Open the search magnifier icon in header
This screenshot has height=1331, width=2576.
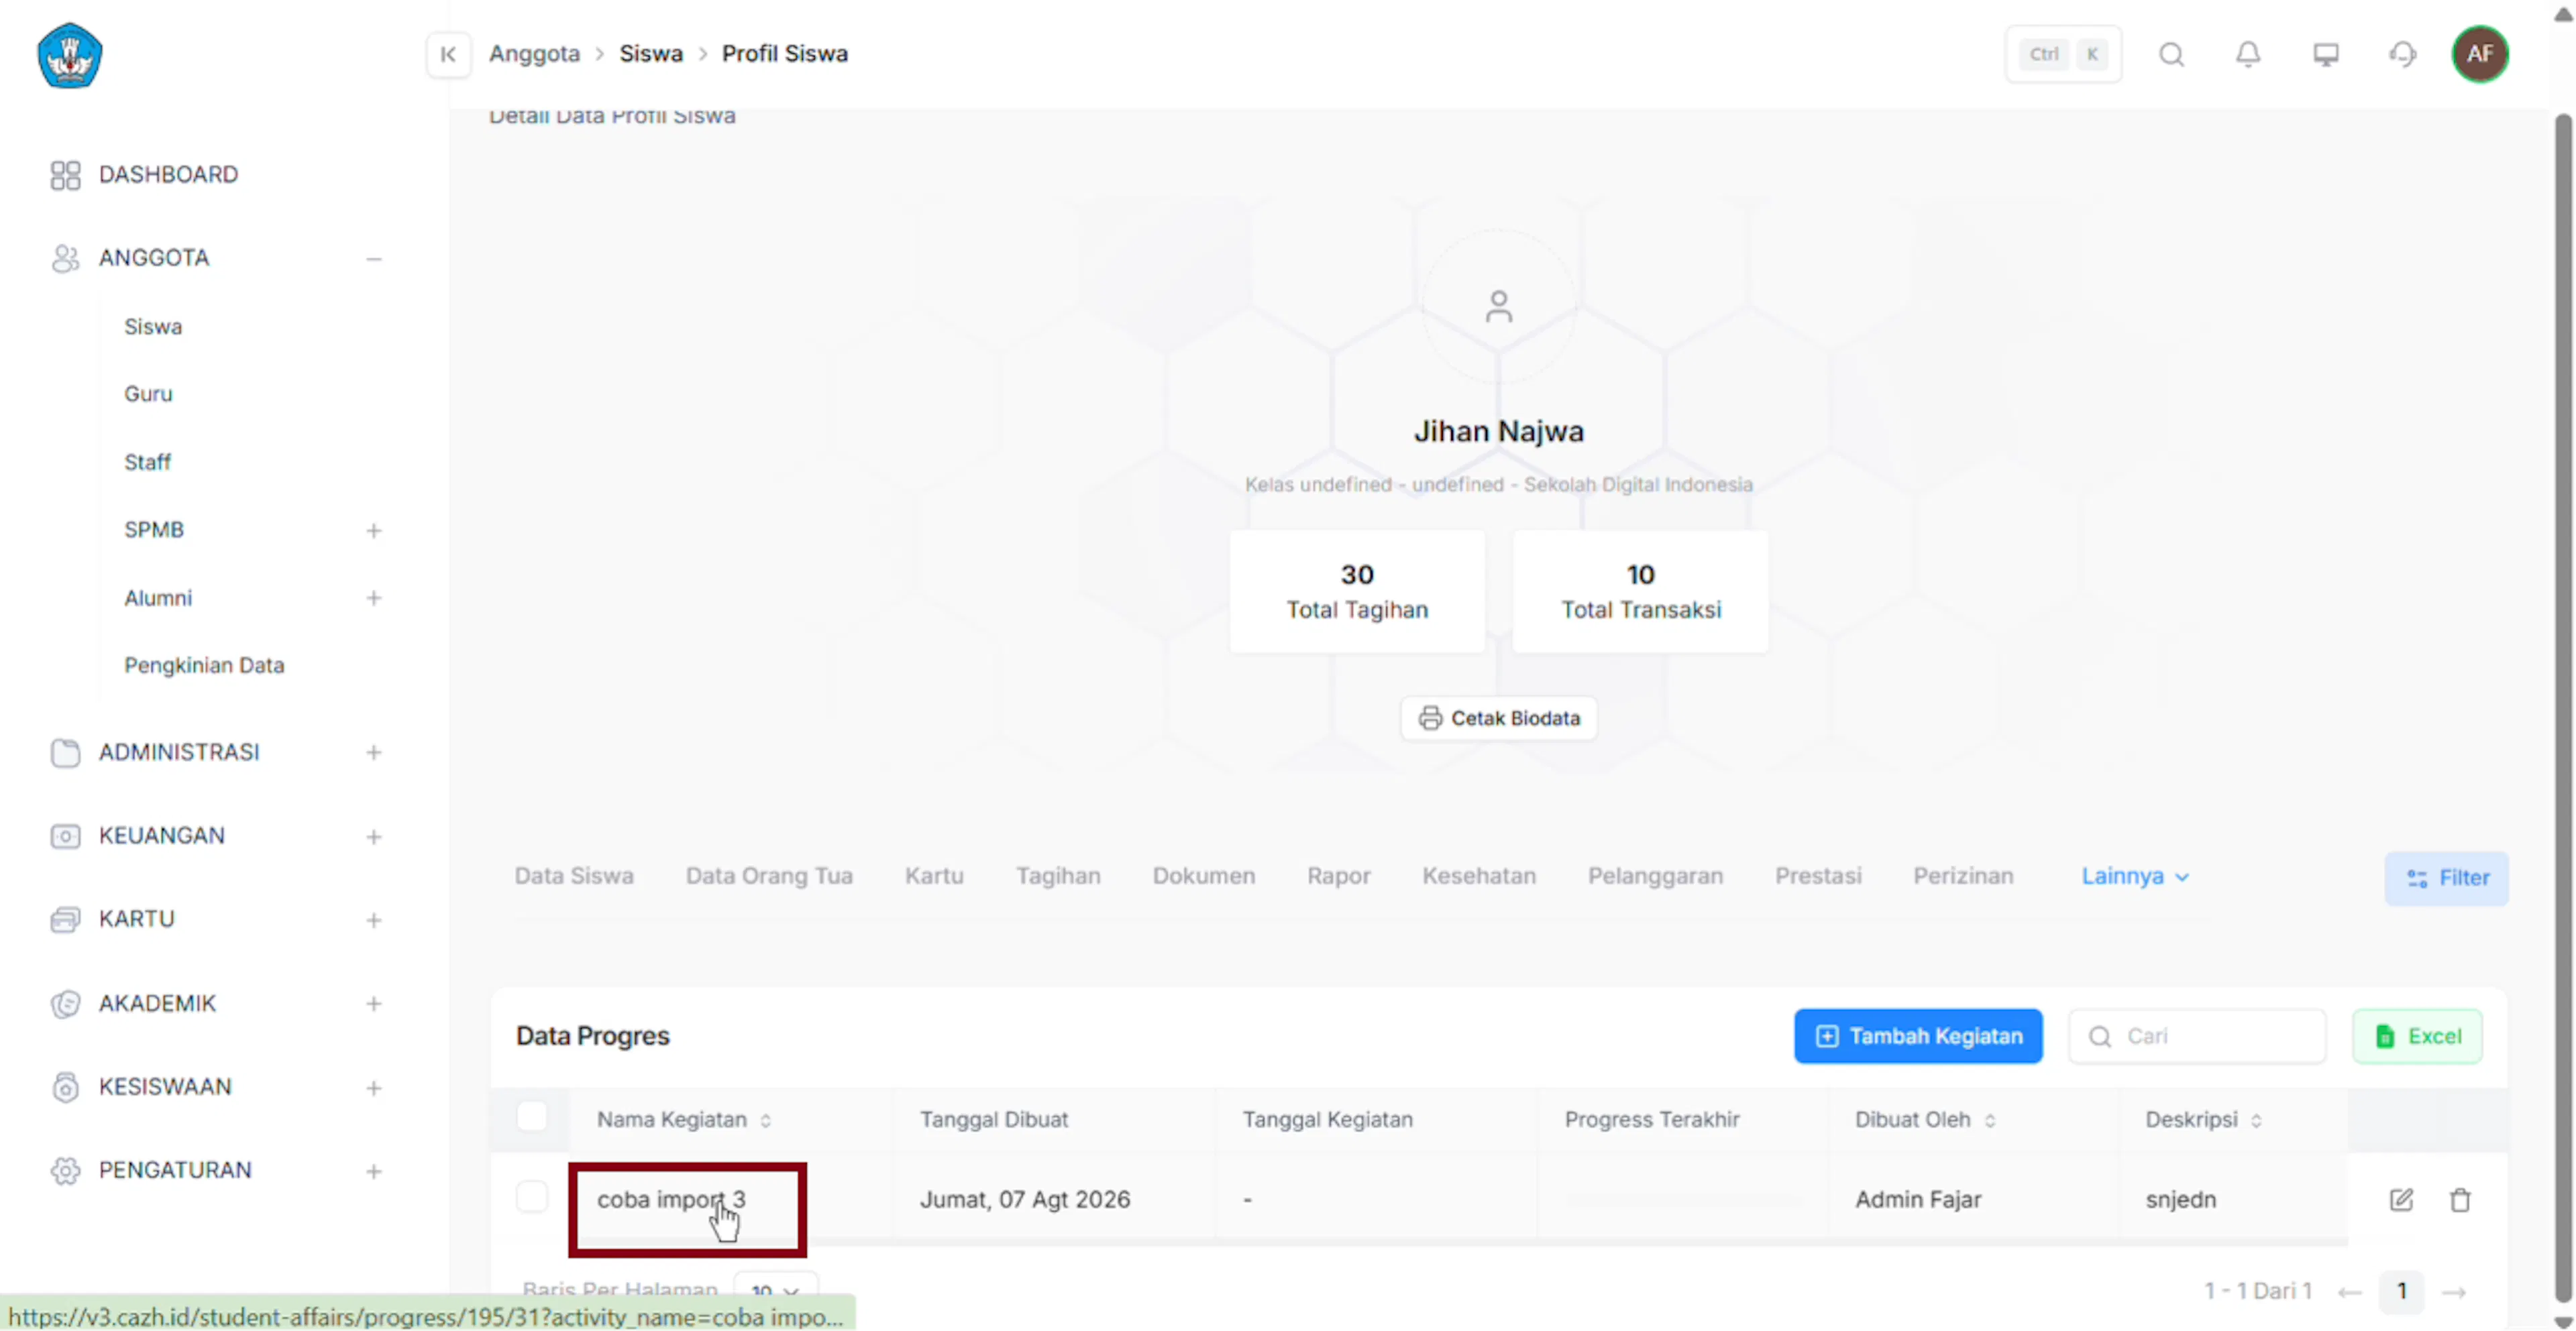click(2171, 54)
